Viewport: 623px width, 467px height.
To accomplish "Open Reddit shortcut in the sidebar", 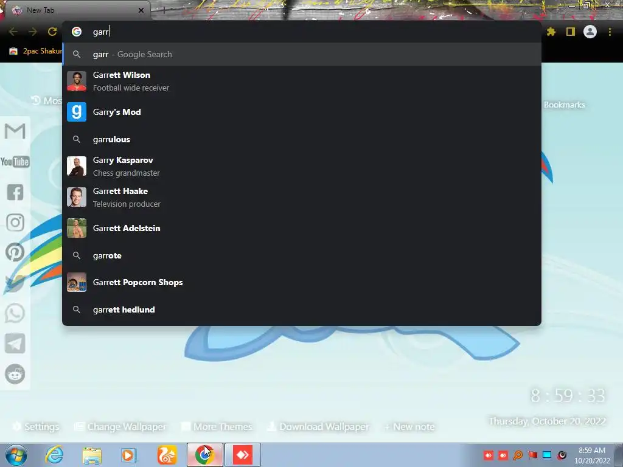I will coord(15,374).
